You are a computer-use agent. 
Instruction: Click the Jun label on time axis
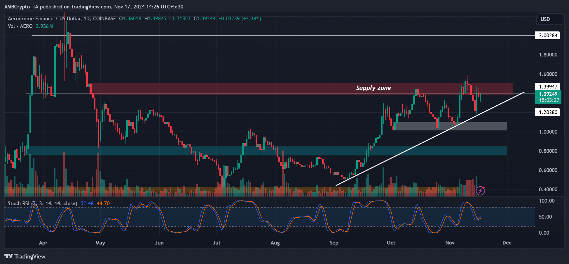(x=159, y=243)
